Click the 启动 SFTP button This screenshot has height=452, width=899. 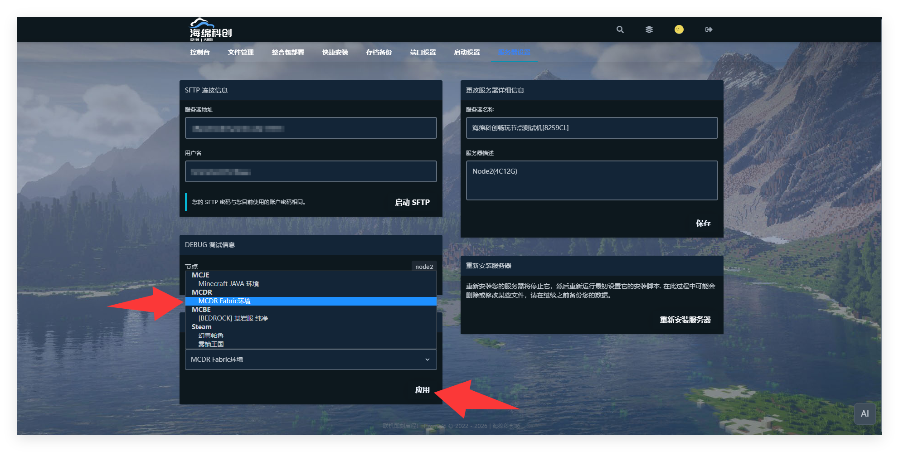(x=412, y=202)
